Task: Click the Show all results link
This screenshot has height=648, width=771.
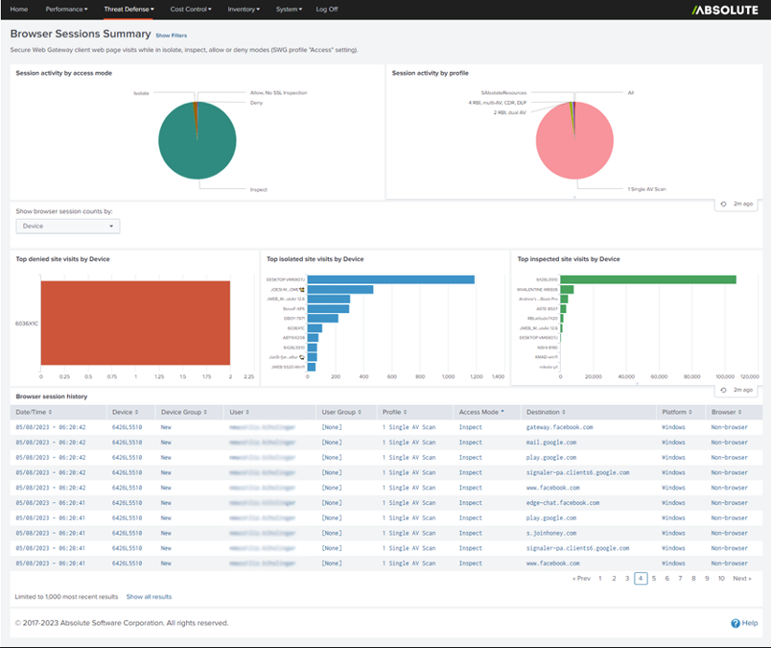Action: (151, 596)
